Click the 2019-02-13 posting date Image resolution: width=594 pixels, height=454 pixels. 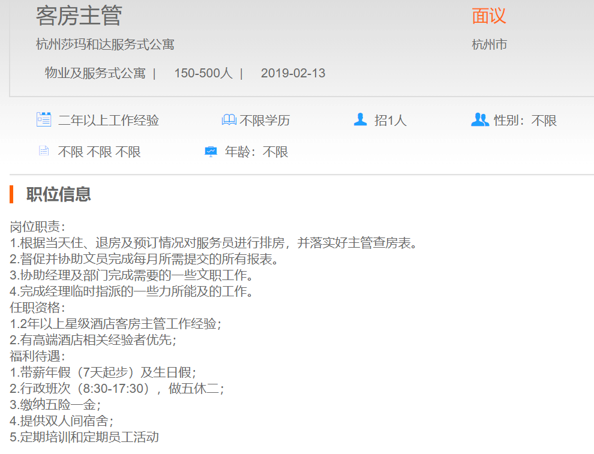293,73
